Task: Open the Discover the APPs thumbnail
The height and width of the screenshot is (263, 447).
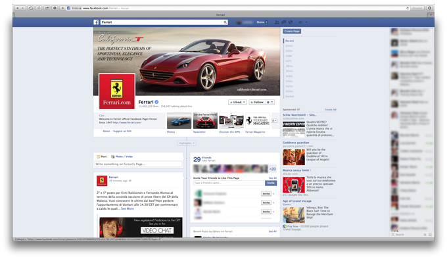Action: tap(231, 121)
